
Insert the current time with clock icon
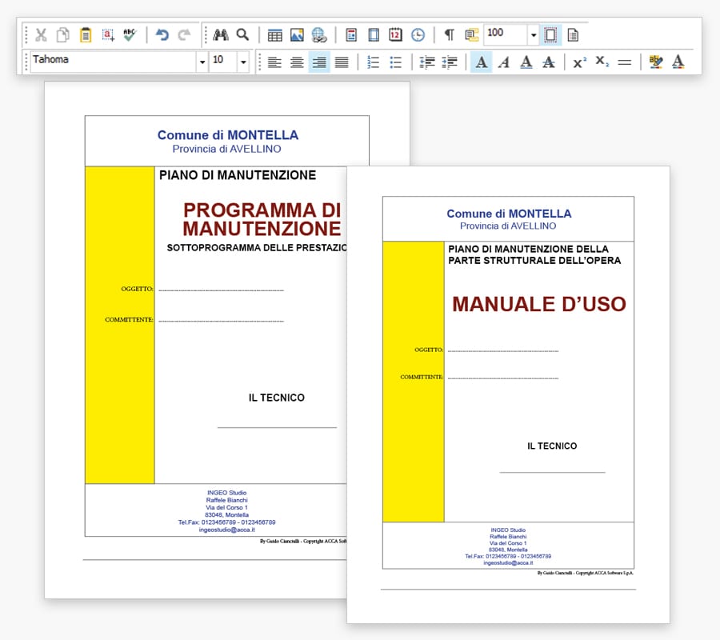click(x=418, y=35)
